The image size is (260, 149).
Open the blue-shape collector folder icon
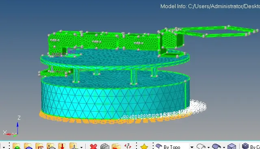coord(28,146)
